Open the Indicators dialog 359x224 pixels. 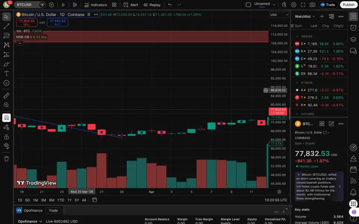click(95, 5)
